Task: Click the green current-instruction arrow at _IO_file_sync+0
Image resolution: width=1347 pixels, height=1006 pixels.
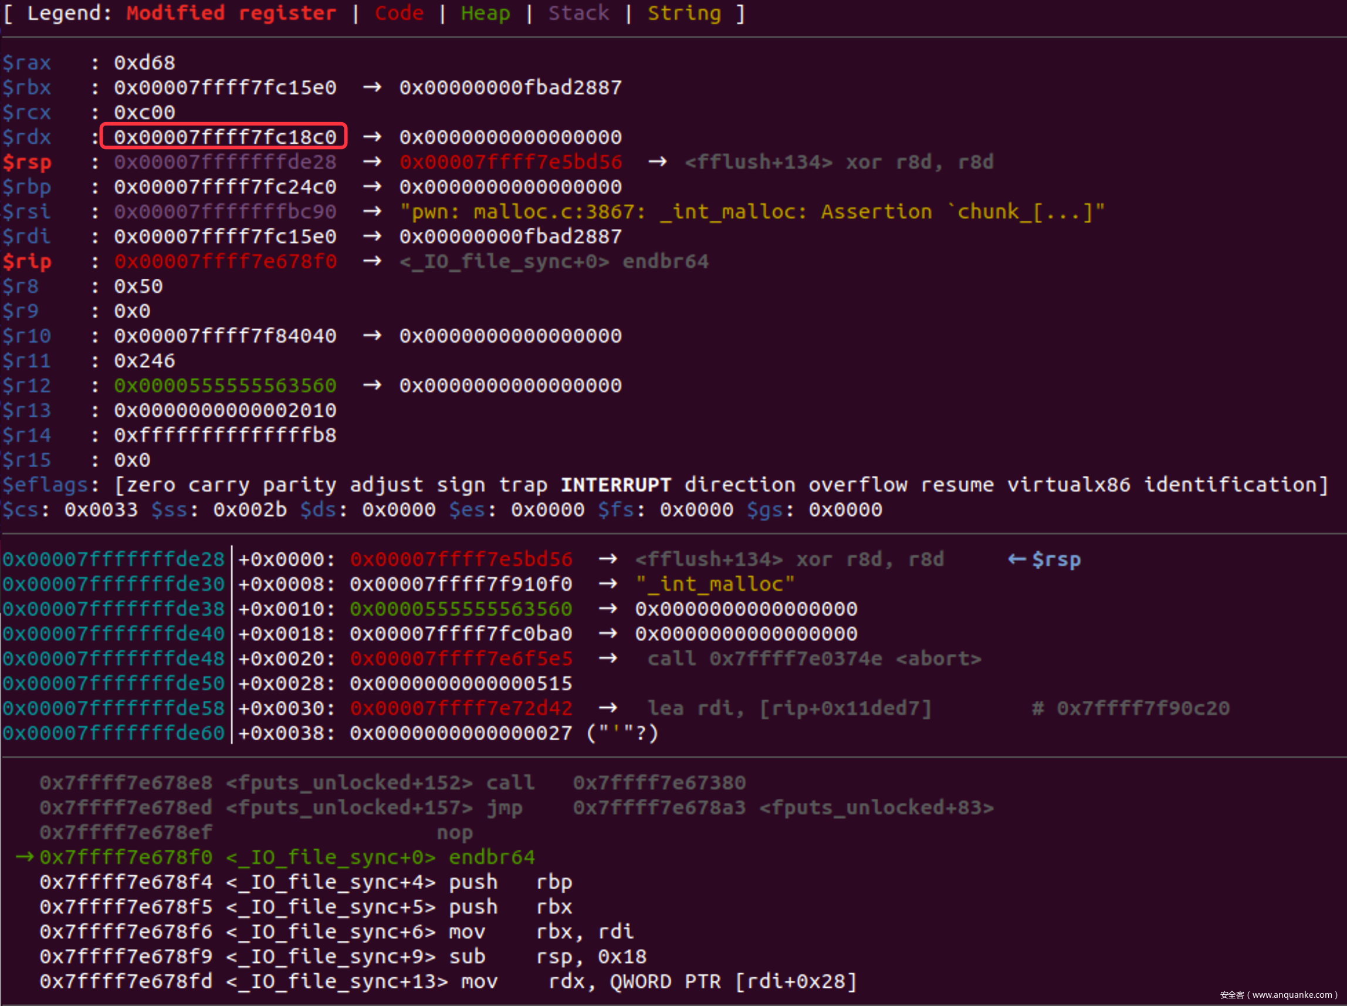Action: point(25,857)
